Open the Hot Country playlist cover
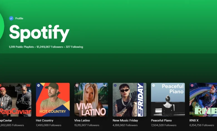Screen dimensions: 217x131 (53, 100)
